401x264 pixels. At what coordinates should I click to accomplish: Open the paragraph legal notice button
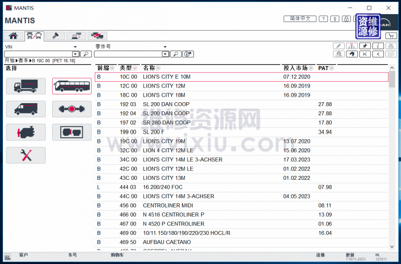335,19
